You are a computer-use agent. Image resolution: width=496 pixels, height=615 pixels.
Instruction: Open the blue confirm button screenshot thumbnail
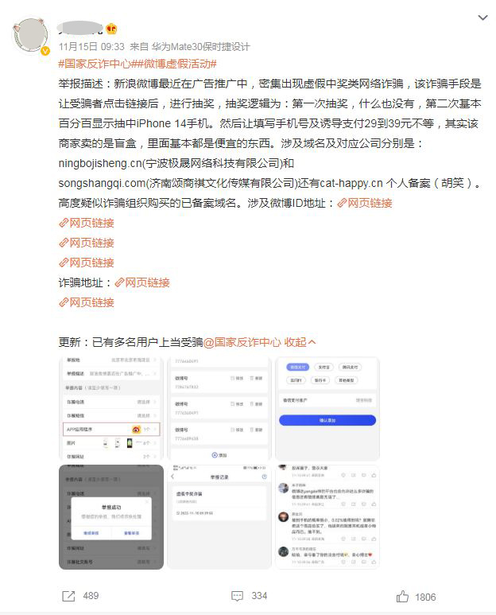[327, 408]
